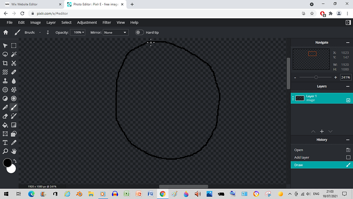Select the Lasso tool
Image resolution: width=353 pixels, height=199 pixels.
5,54
